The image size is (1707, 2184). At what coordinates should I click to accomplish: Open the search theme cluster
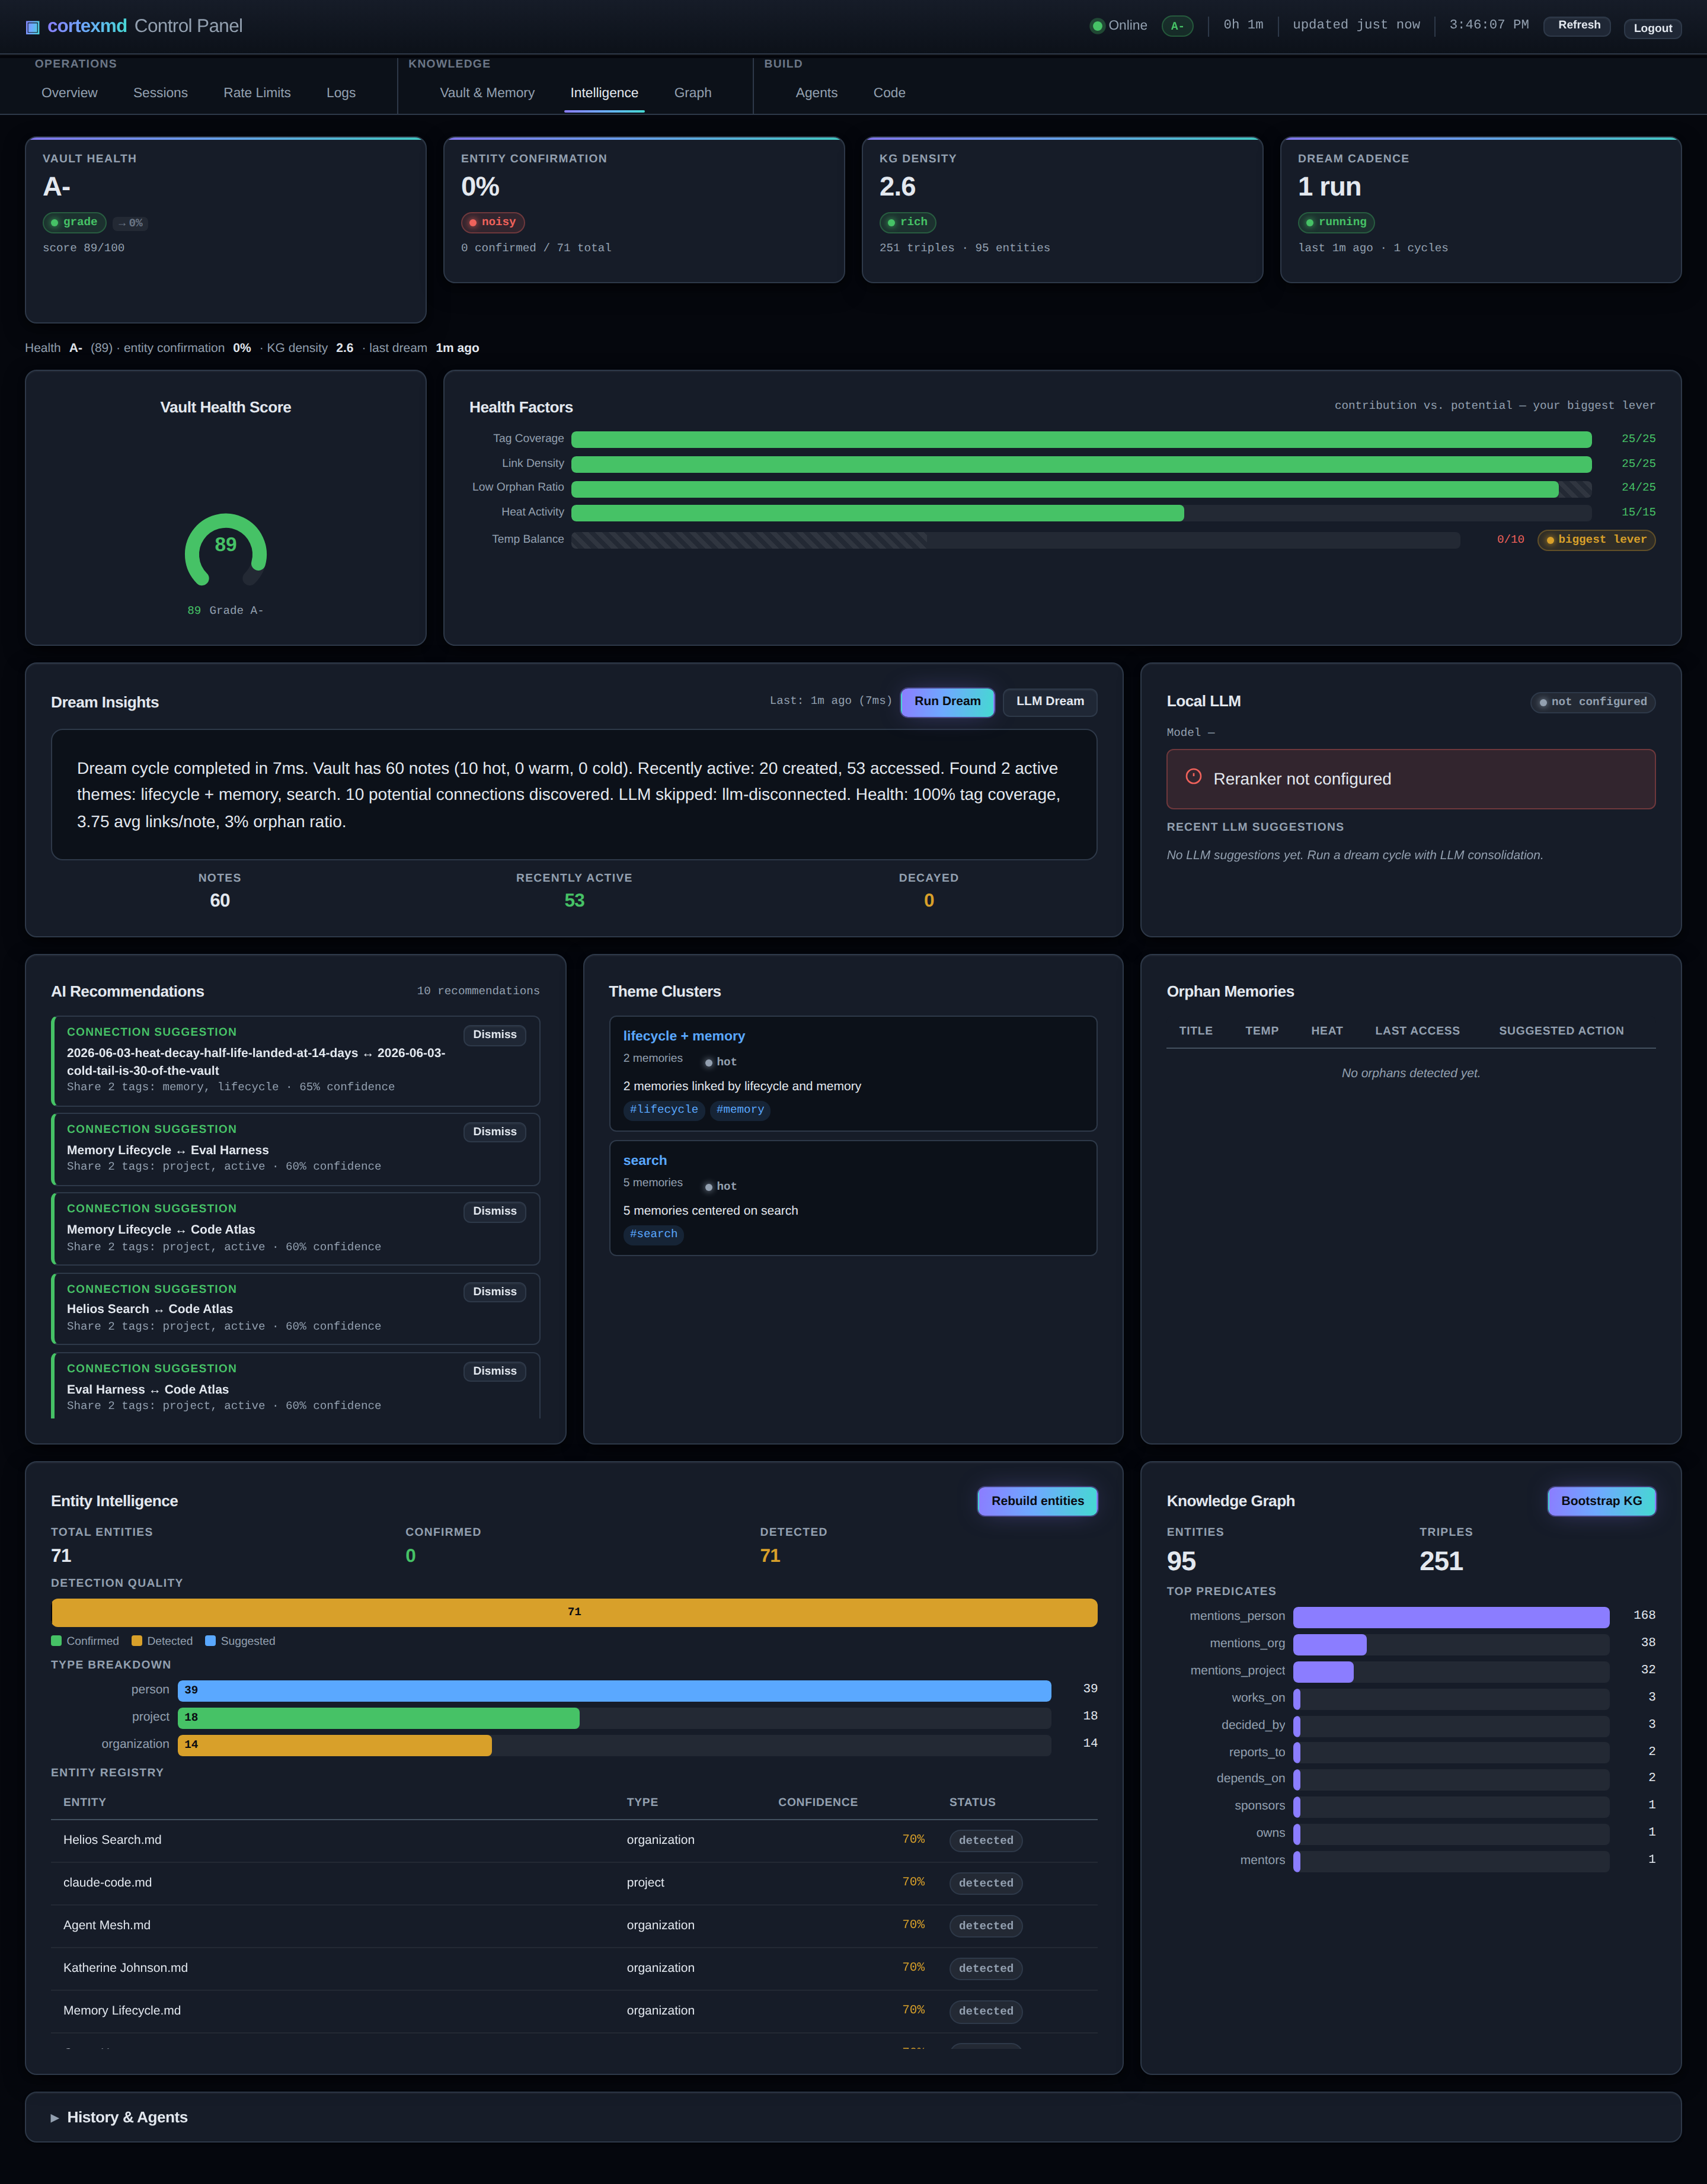pos(852,1198)
